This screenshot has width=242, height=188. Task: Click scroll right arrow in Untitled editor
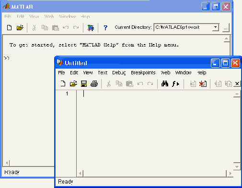tap(230, 173)
